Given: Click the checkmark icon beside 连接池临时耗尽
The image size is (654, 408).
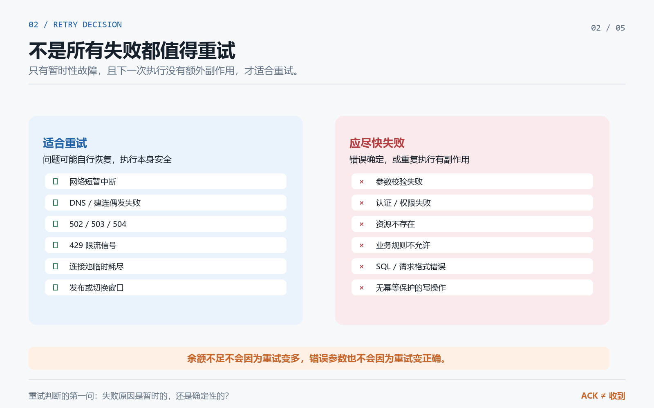Looking at the screenshot, I should (x=56, y=266).
